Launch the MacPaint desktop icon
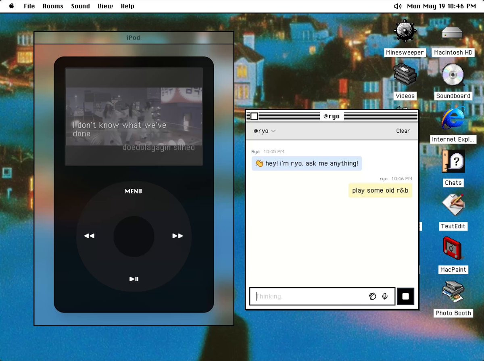 point(453,248)
